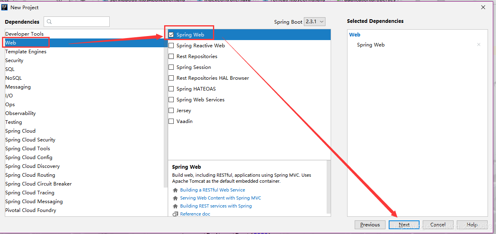Click the Cancel button

[438, 225]
